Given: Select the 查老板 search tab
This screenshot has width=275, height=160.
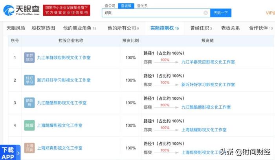Looking at the screenshot, I should (126, 6).
